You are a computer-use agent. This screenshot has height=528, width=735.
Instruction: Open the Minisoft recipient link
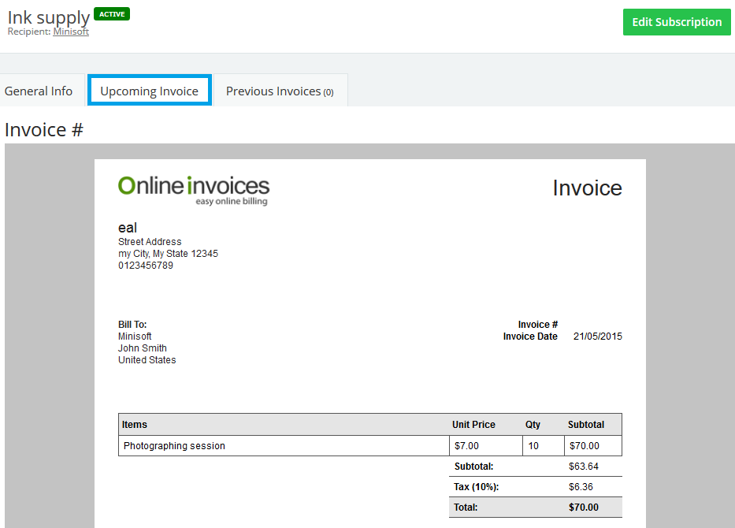tap(71, 32)
